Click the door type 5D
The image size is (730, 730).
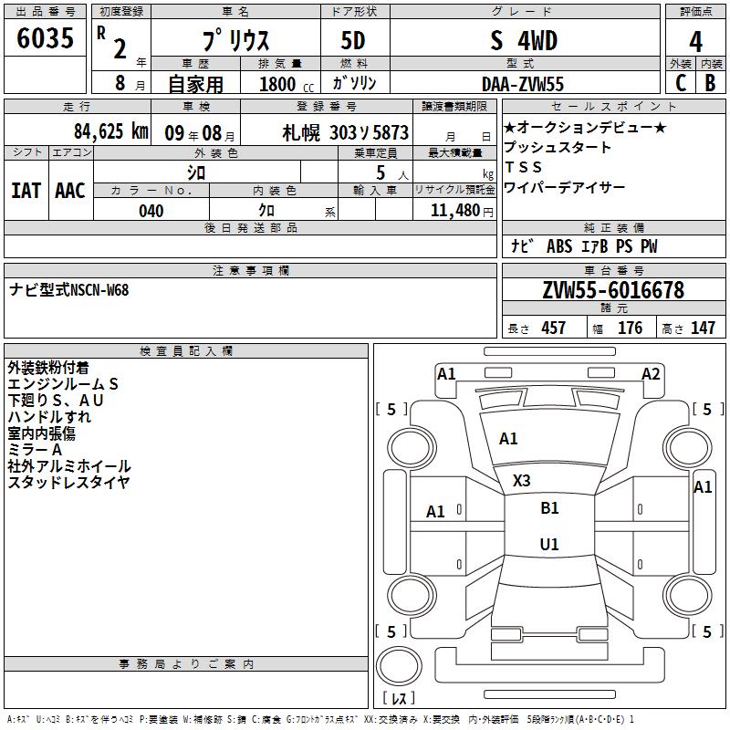[353, 41]
